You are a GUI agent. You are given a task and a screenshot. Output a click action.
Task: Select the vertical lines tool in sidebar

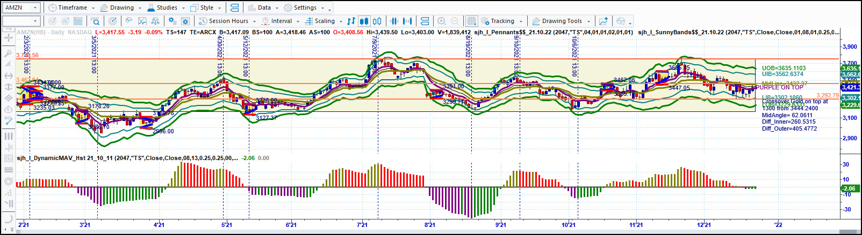8,136
